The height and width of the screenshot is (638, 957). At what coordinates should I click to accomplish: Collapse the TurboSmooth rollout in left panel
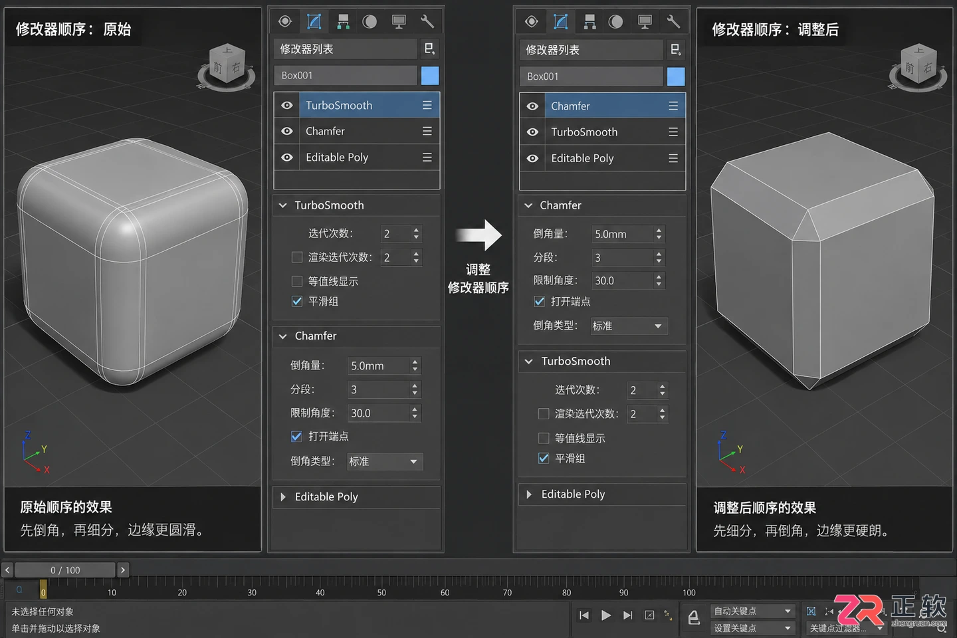click(x=283, y=205)
